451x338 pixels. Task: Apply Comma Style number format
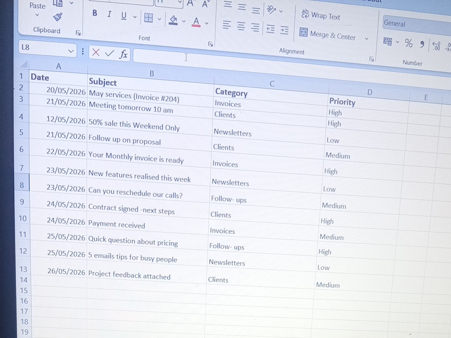click(422, 44)
